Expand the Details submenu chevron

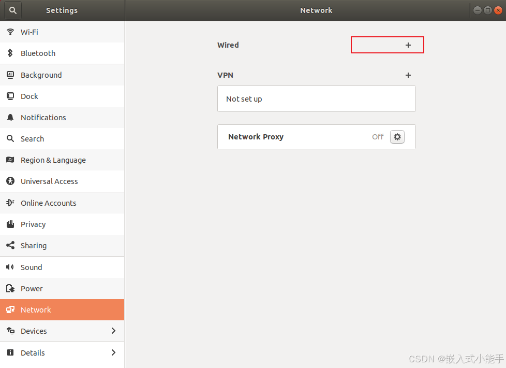click(113, 352)
